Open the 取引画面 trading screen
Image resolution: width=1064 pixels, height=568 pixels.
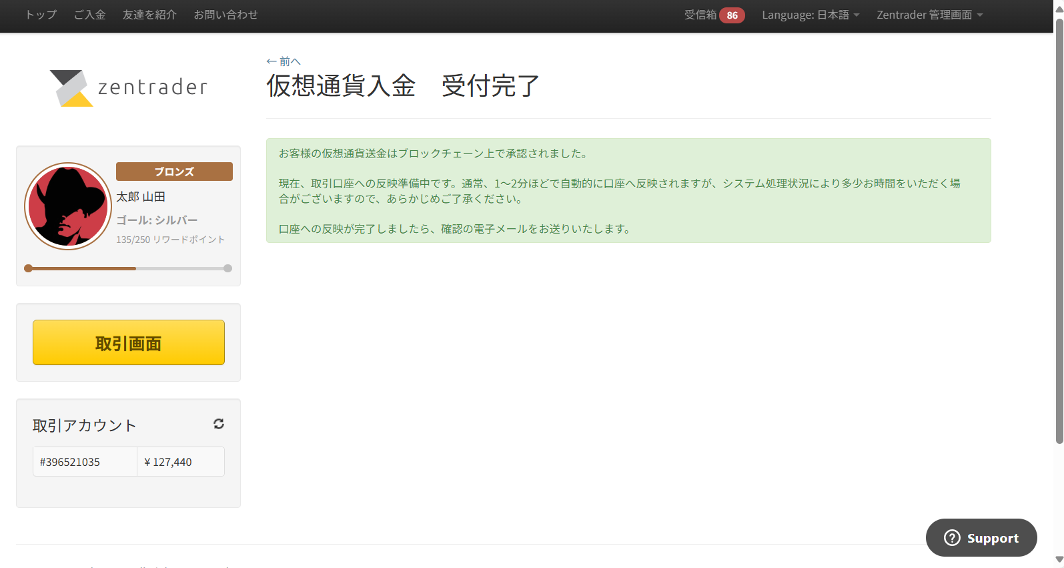[x=129, y=342]
